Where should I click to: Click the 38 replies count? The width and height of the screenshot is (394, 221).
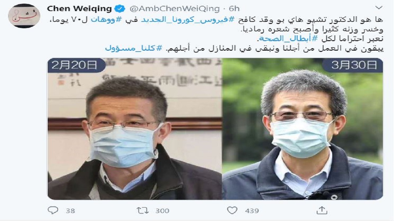(70, 211)
